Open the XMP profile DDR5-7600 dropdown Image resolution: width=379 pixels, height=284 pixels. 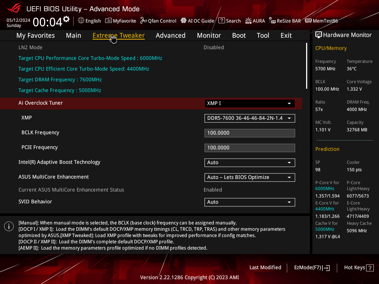[x=250, y=118]
